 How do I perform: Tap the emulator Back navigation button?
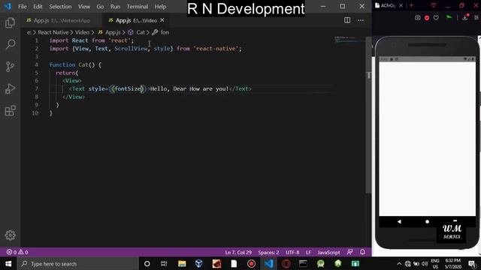pos(399,221)
